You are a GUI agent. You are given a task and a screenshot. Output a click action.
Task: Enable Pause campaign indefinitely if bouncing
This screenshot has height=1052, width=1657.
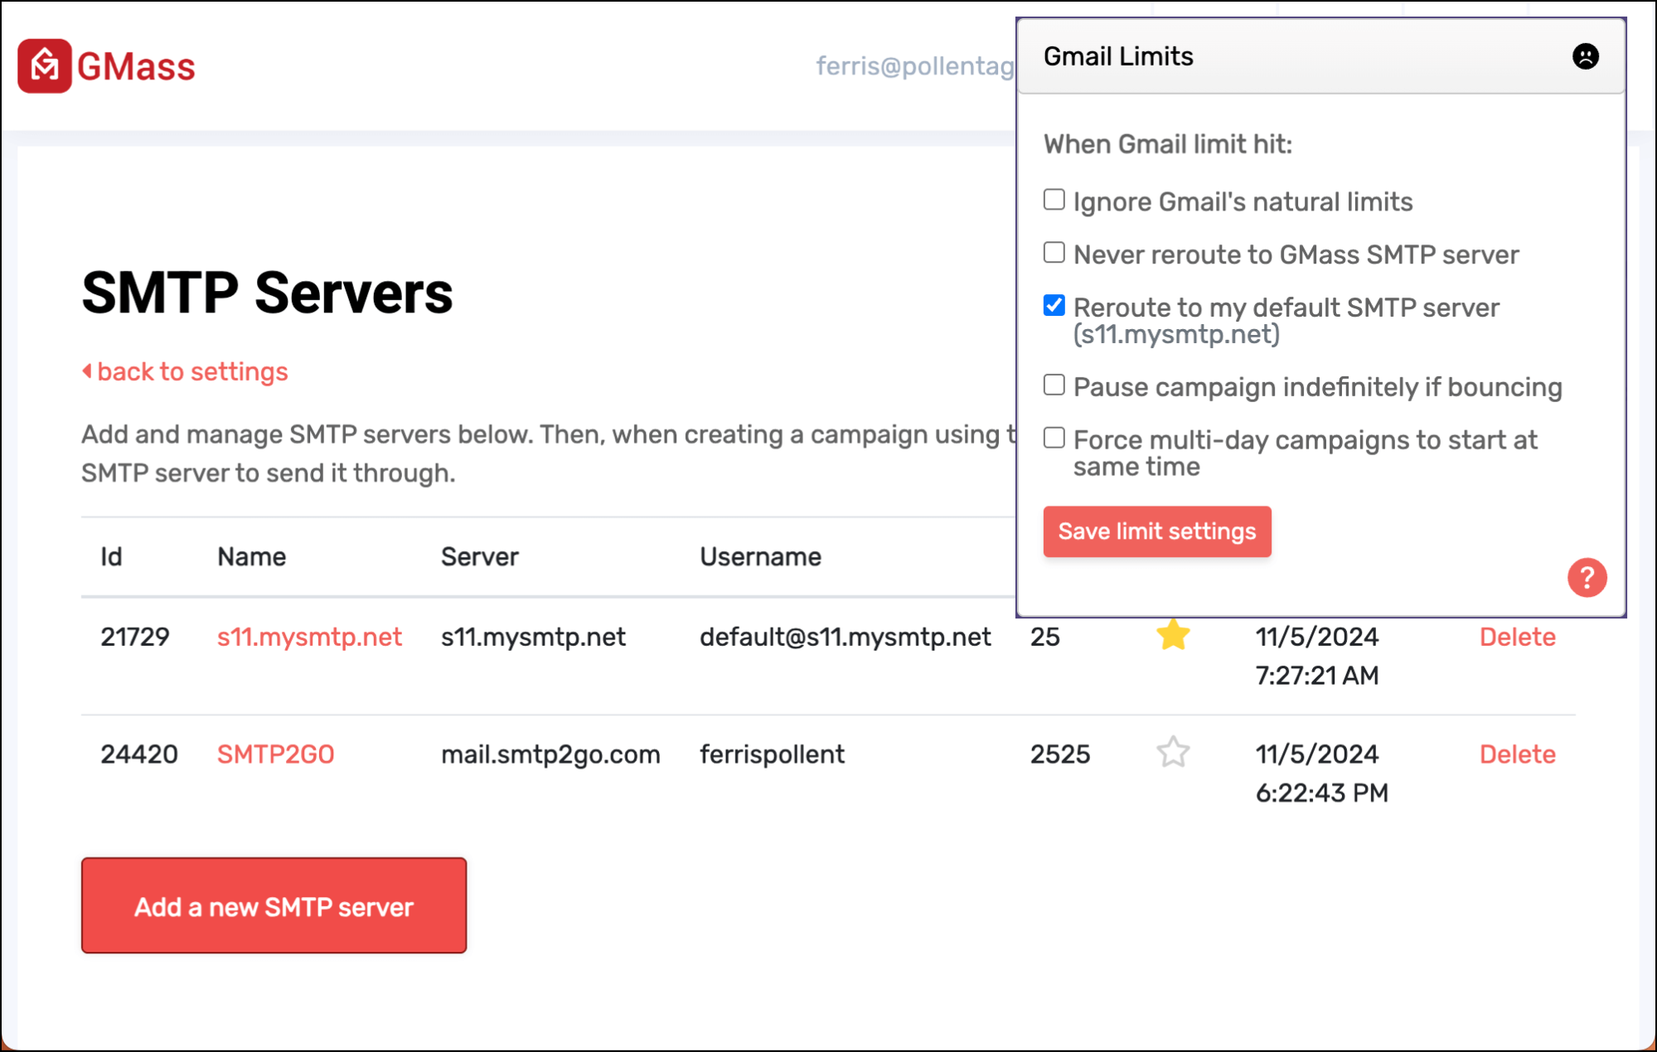coord(1054,385)
